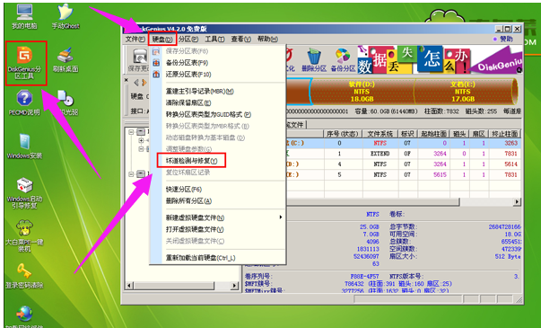Select the DiskGenius分区工具 desktop icon
The width and height of the screenshot is (541, 328).
coord(24,62)
